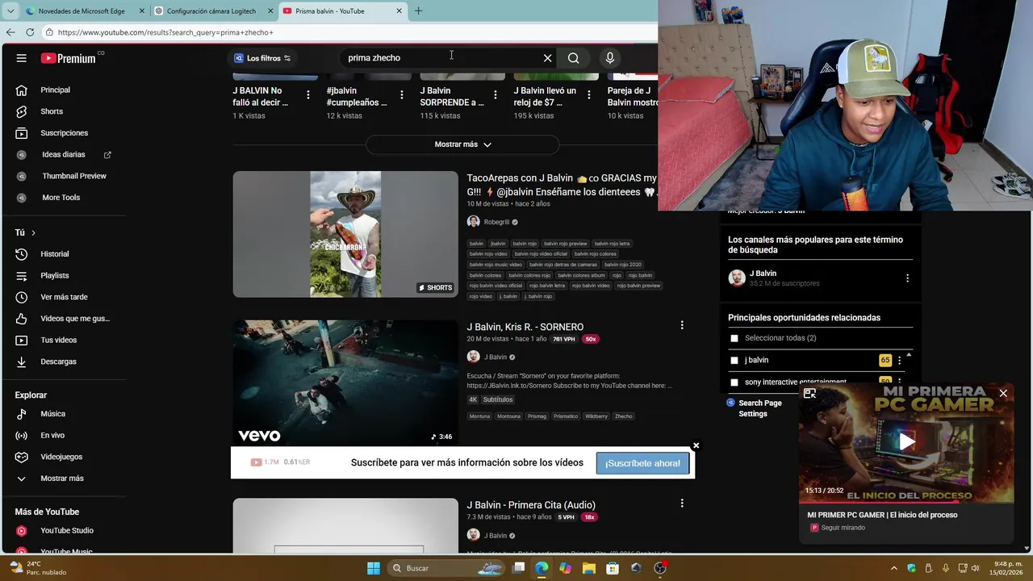Start voice search with microphone icon

[x=610, y=58]
